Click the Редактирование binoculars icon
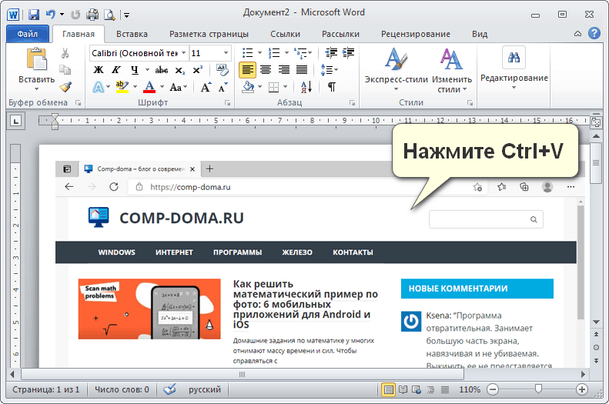This screenshot has width=609, height=404. [514, 58]
